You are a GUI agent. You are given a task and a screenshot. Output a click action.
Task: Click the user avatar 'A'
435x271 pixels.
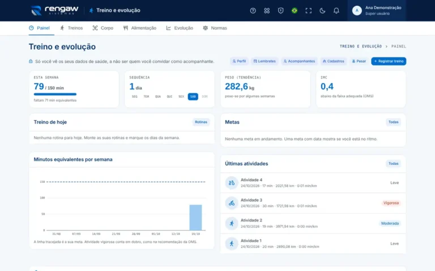pos(357,11)
